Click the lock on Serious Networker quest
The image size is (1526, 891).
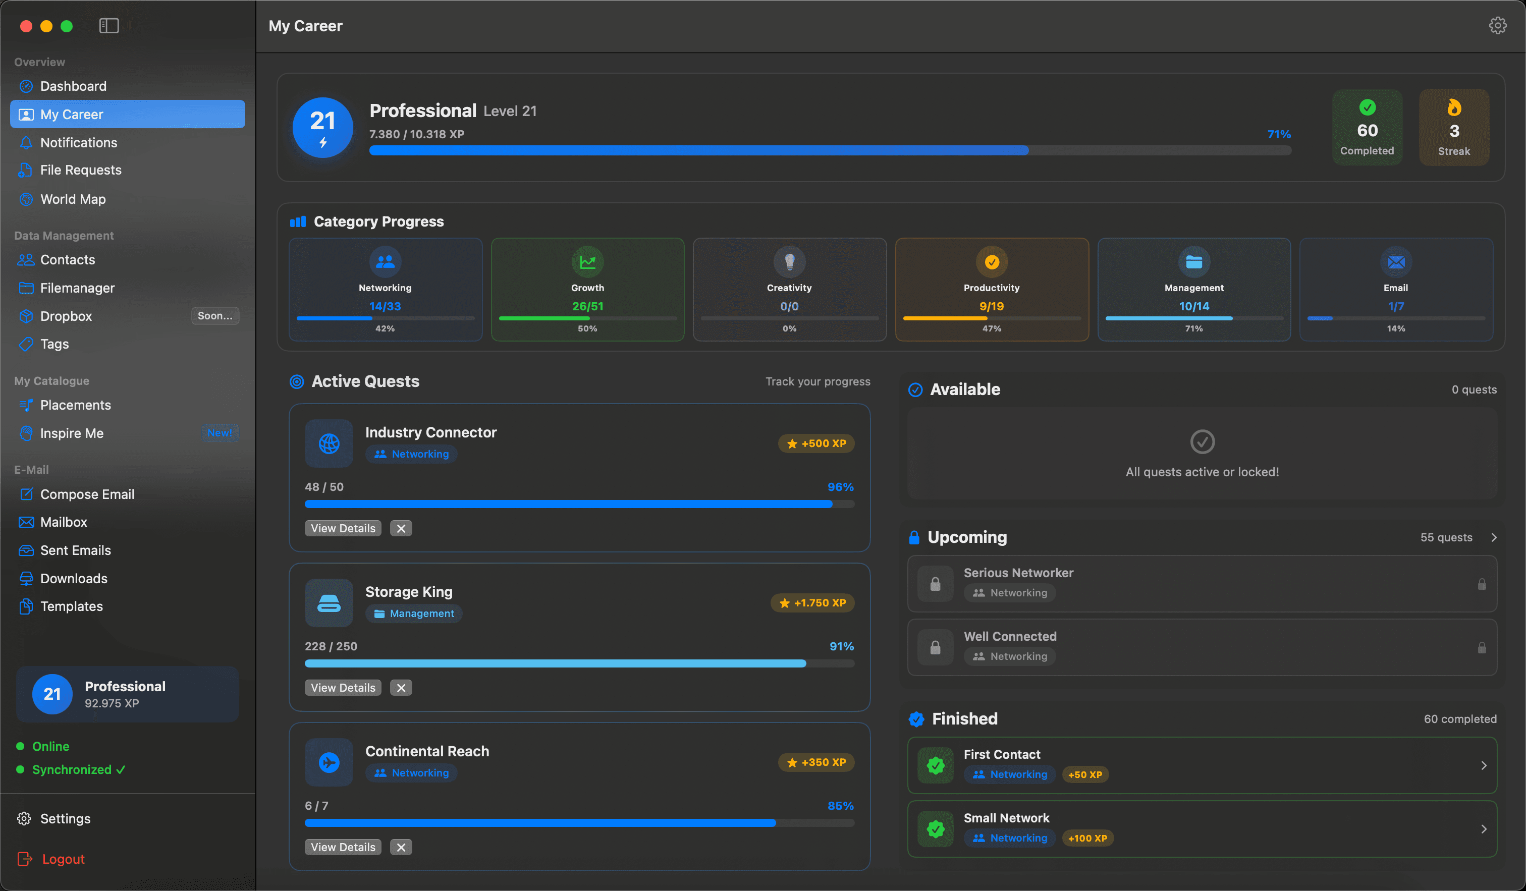[x=1483, y=584]
